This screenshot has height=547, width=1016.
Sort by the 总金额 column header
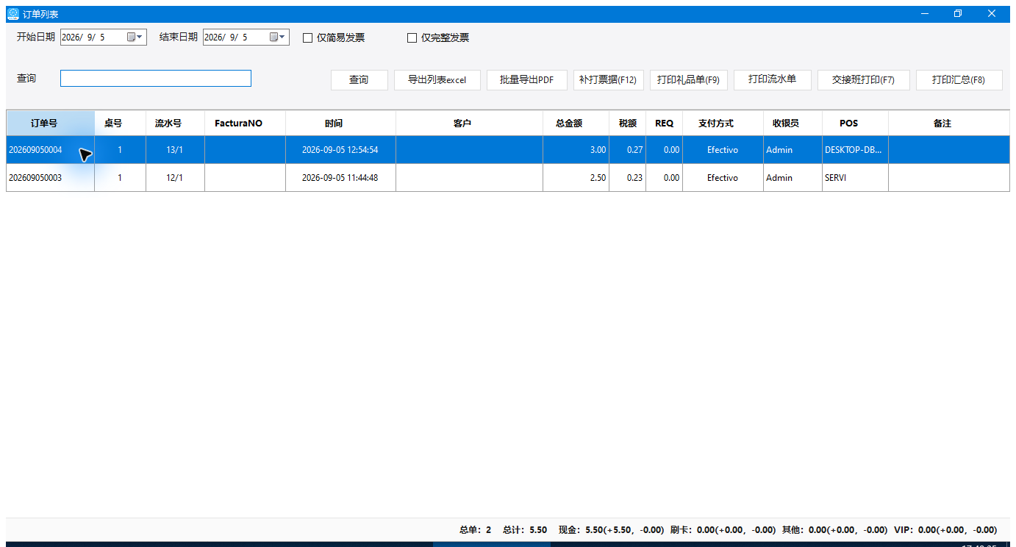click(576, 124)
